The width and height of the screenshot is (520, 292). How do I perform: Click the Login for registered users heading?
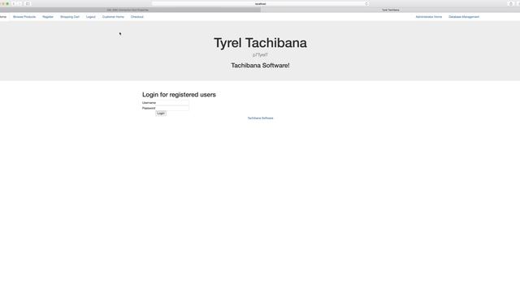click(179, 95)
